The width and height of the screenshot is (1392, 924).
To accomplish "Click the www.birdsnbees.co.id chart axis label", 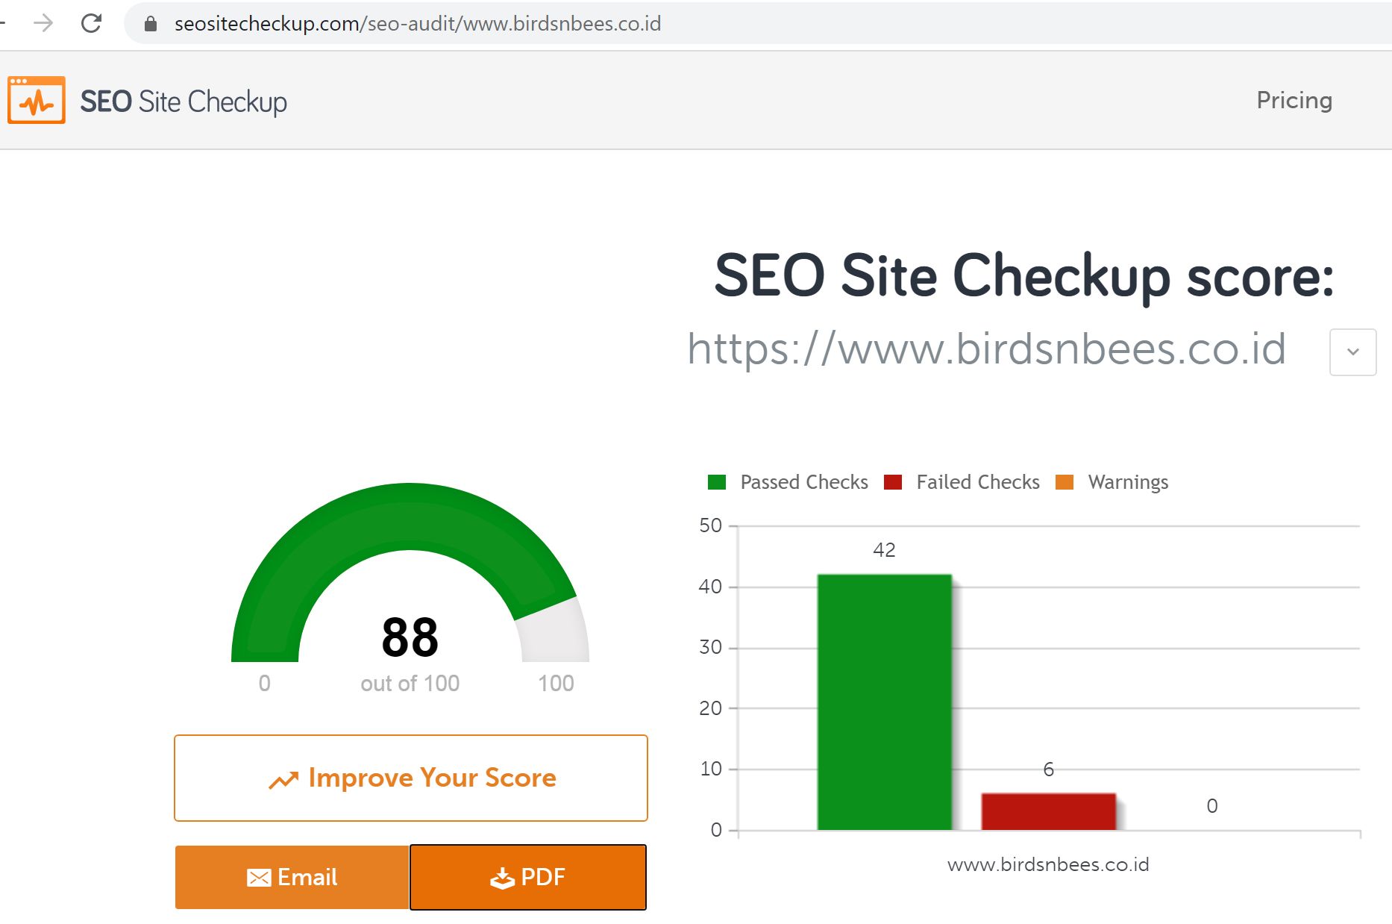I will [1048, 865].
